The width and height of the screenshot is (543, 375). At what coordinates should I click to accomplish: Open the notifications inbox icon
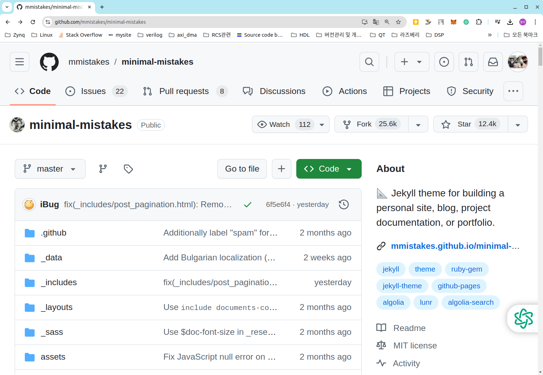pyautogui.click(x=493, y=62)
